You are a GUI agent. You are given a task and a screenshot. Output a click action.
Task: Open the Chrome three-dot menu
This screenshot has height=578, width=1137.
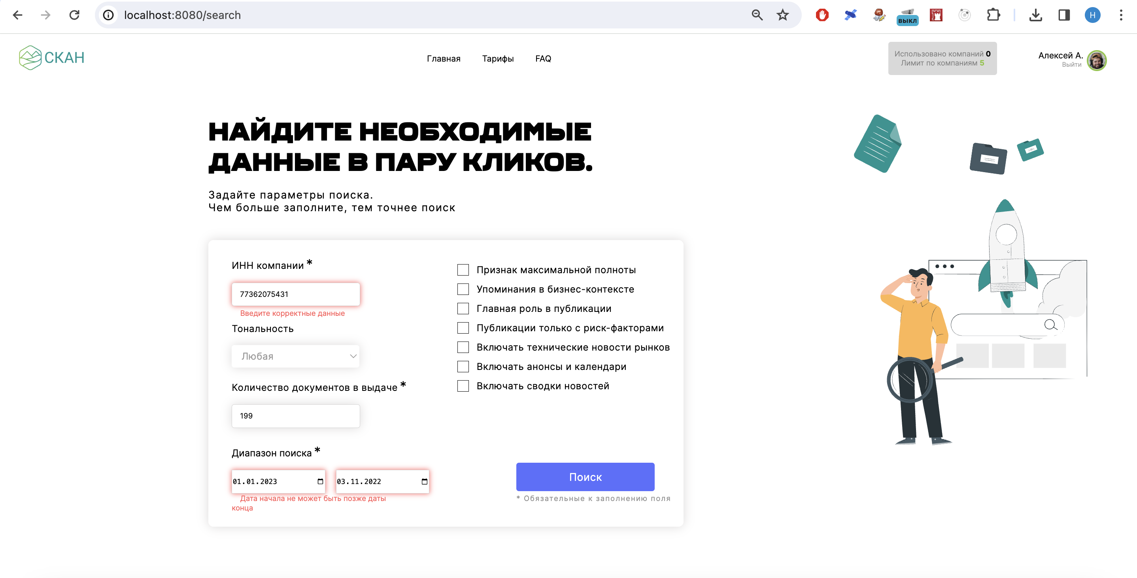[x=1121, y=15]
